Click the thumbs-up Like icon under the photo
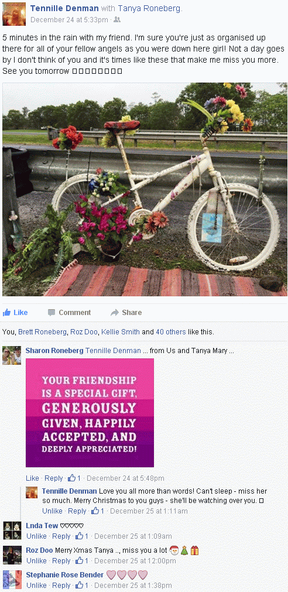The width and height of the screenshot is (288, 592). tap(6, 312)
